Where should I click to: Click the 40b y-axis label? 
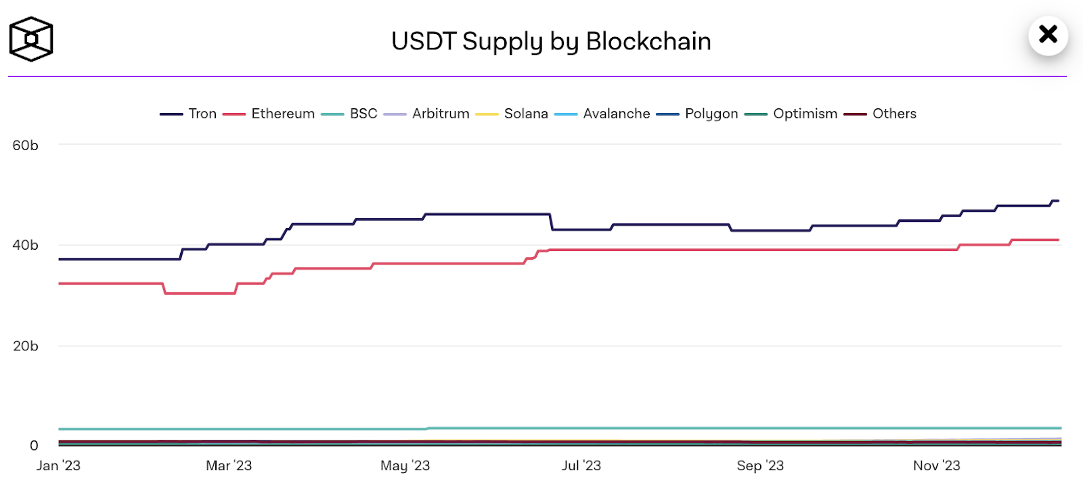(26, 245)
